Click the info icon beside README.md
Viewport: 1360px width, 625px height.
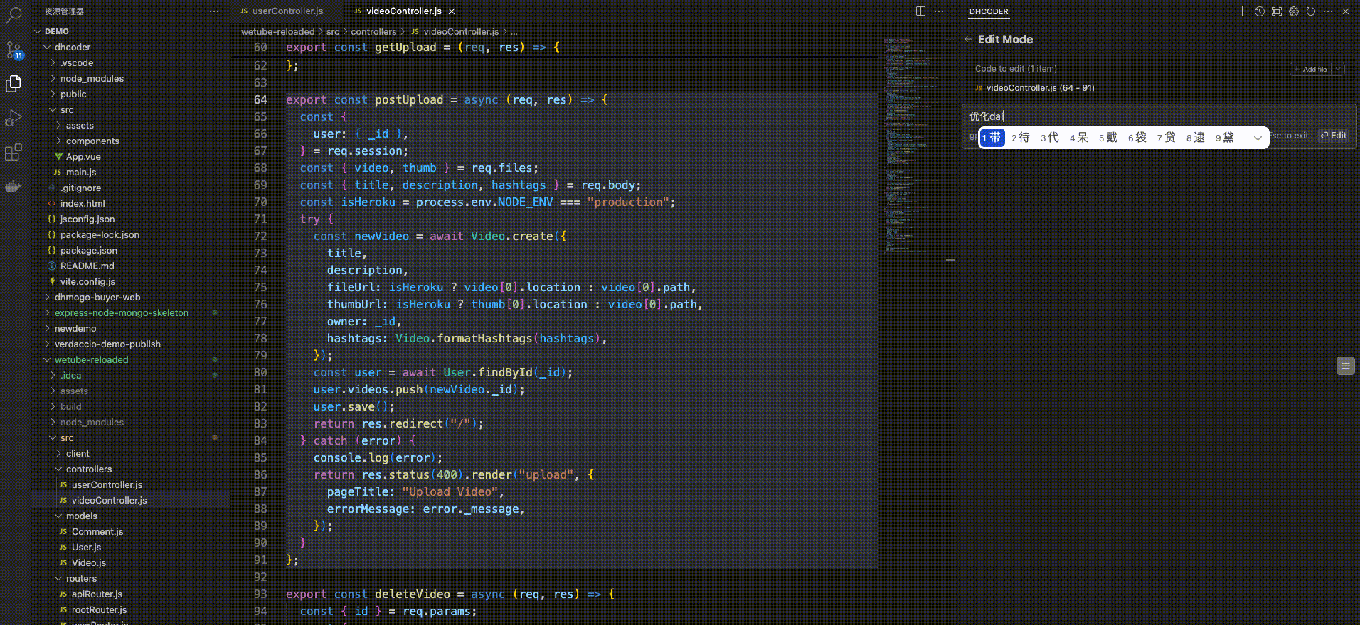pyautogui.click(x=51, y=266)
